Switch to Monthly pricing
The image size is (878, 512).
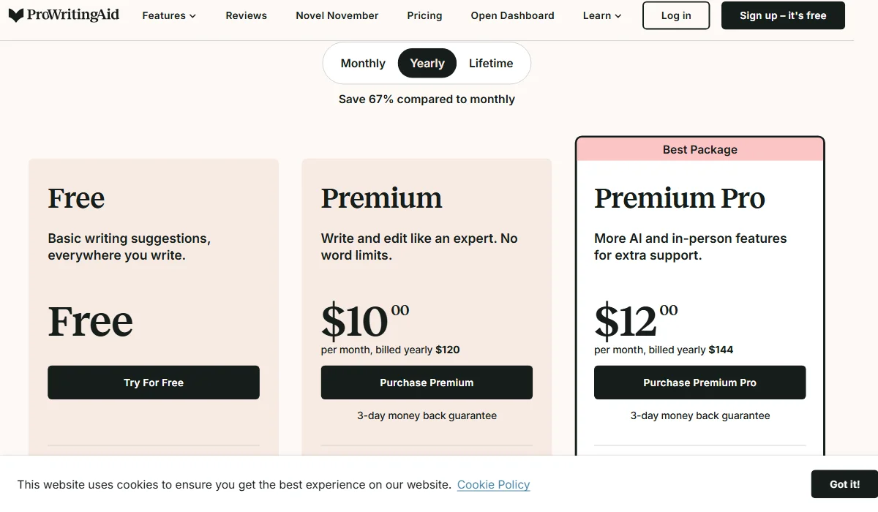[362, 63]
